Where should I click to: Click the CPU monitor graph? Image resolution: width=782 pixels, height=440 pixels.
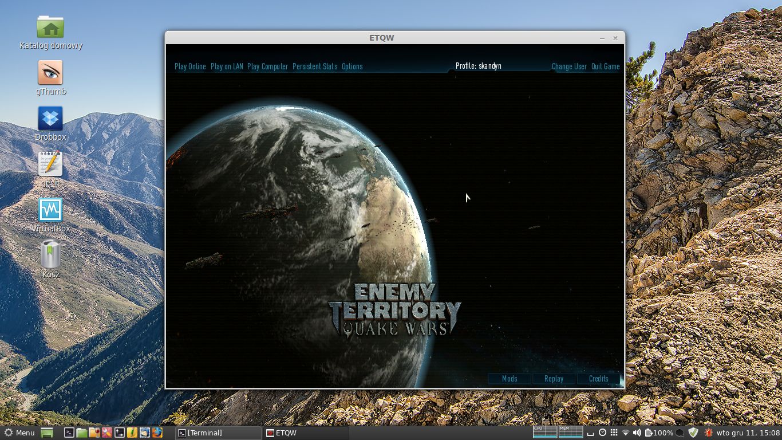point(545,432)
